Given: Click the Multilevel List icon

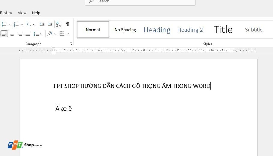Looking at the screenshot, I should (x=29, y=24).
